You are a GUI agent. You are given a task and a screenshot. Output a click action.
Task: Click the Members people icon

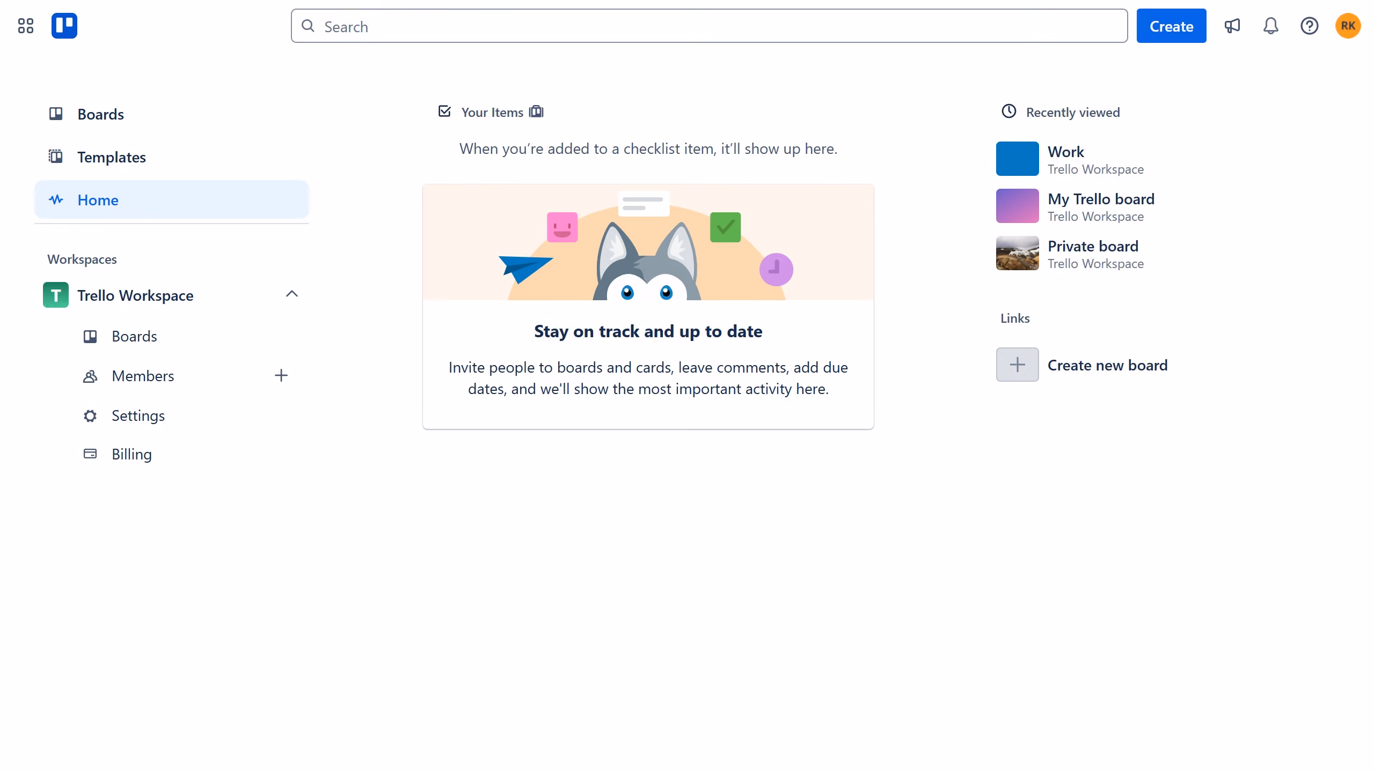click(x=90, y=376)
